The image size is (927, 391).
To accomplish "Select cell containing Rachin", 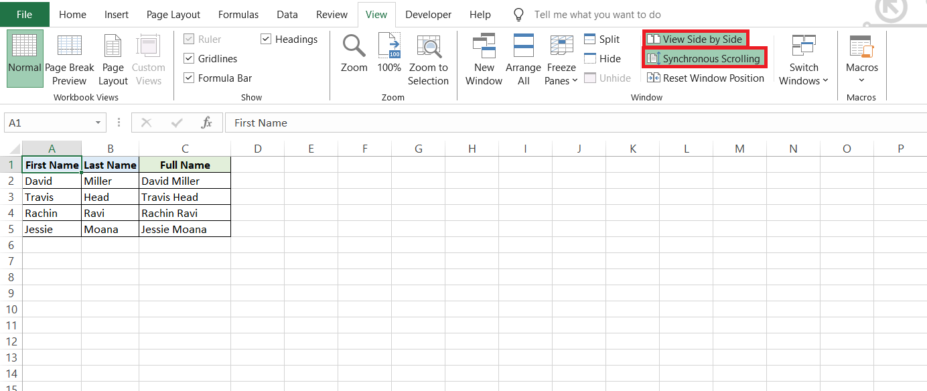I will (52, 213).
